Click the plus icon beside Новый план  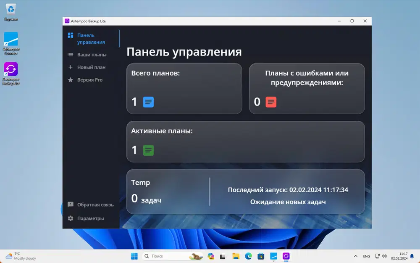tap(71, 67)
